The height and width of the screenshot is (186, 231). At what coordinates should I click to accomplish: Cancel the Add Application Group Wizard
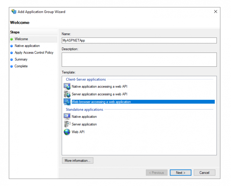click(204, 172)
